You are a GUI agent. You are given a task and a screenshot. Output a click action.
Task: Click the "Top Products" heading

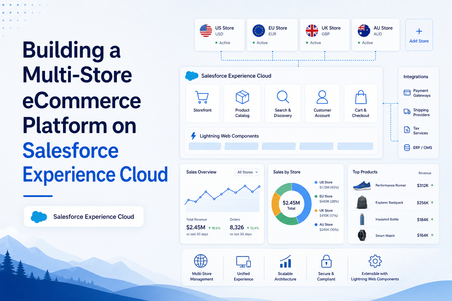pyautogui.click(x=365, y=172)
